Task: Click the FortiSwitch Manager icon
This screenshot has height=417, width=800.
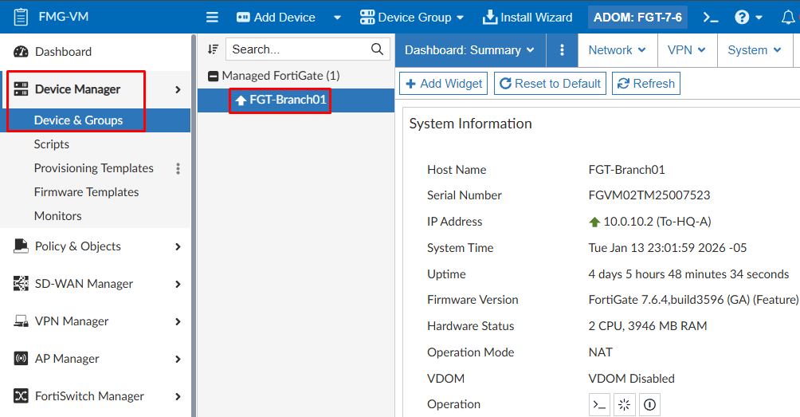Action: 21,396
